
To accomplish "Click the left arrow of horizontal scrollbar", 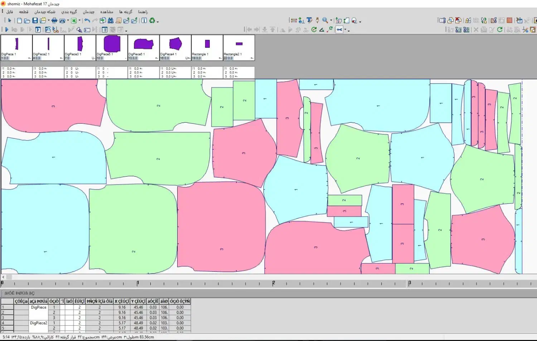I will (x=3, y=277).
